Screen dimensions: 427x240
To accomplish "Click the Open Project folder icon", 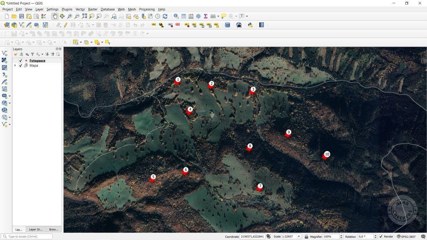I will [14, 16].
